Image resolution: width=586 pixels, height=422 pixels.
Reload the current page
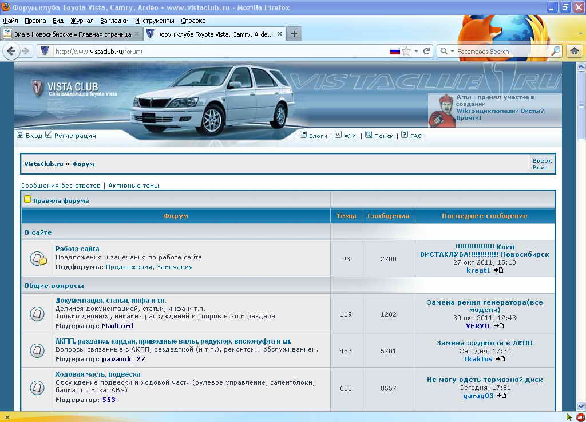426,51
